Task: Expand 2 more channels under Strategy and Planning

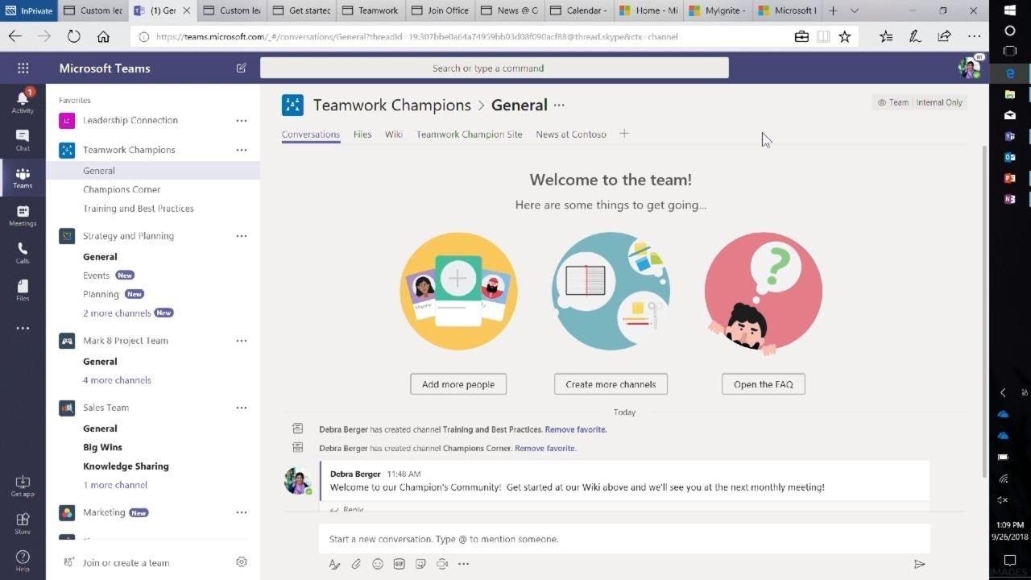Action: click(117, 313)
